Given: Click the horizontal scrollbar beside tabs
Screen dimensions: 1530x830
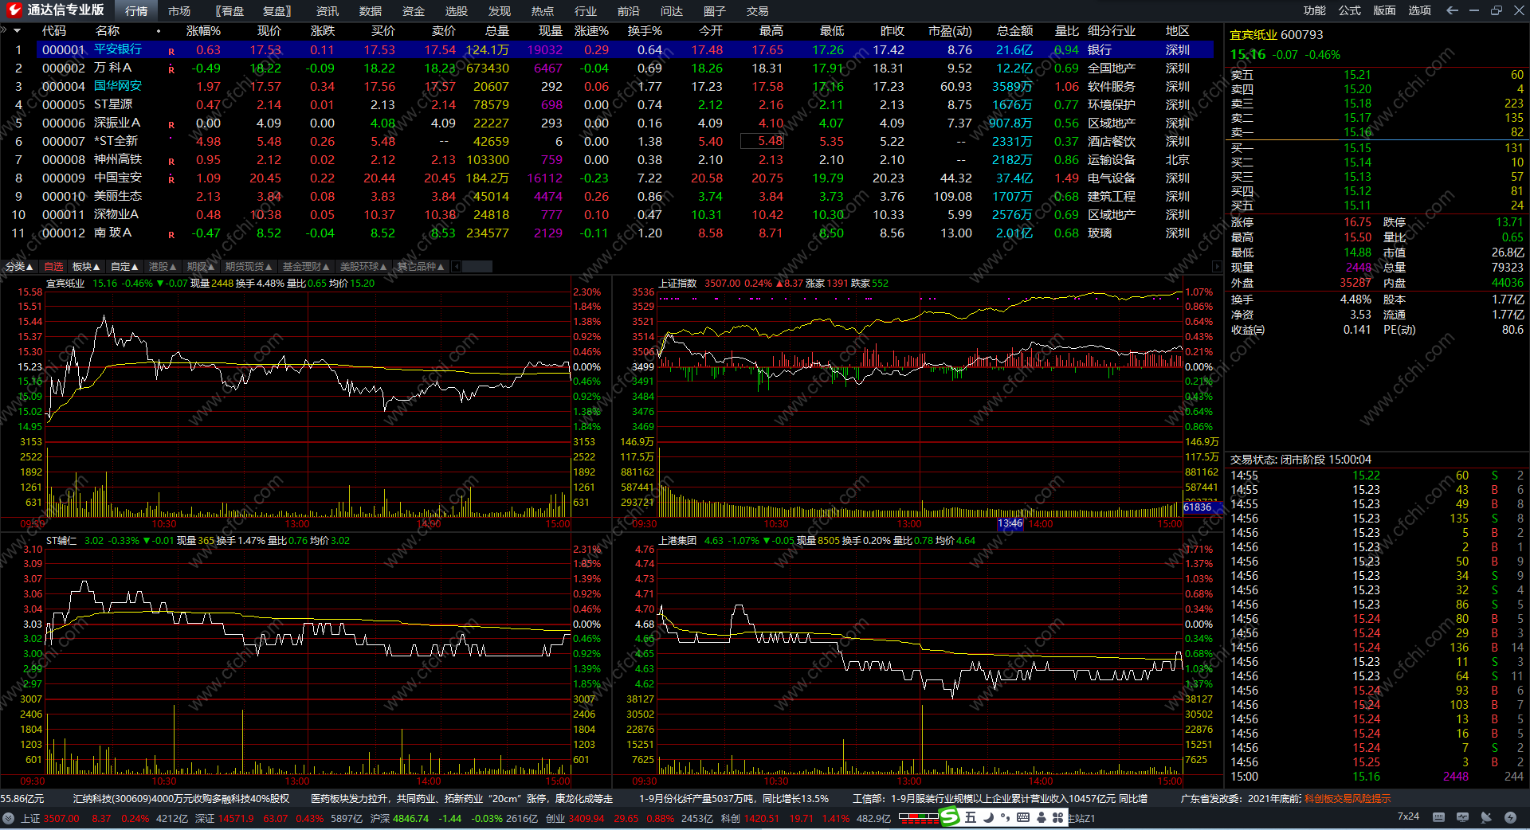Looking at the screenshot, I should [478, 266].
